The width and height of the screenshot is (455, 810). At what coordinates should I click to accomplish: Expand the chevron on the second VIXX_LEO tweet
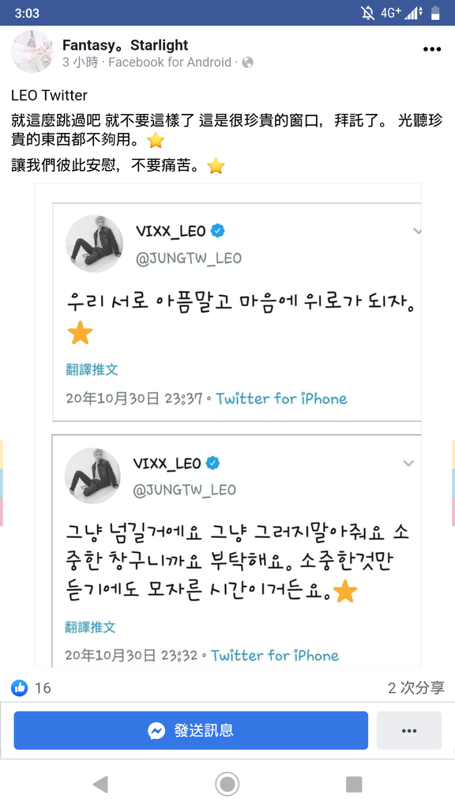[408, 463]
